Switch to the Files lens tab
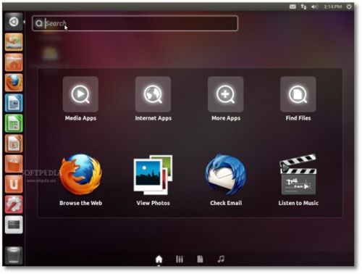Viewport: 362px width, 274px height. click(200, 260)
